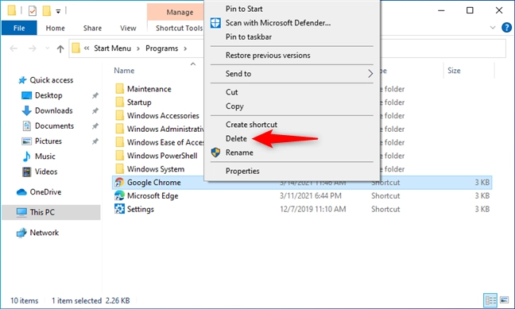Screen dimensions: 515x309
Task: Switch to Details view icon in status bar
Action: click(490, 300)
